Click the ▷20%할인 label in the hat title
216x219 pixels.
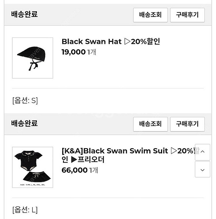142,42
